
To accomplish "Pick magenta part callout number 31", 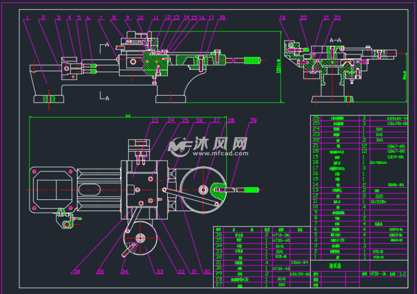I will point(194,272).
